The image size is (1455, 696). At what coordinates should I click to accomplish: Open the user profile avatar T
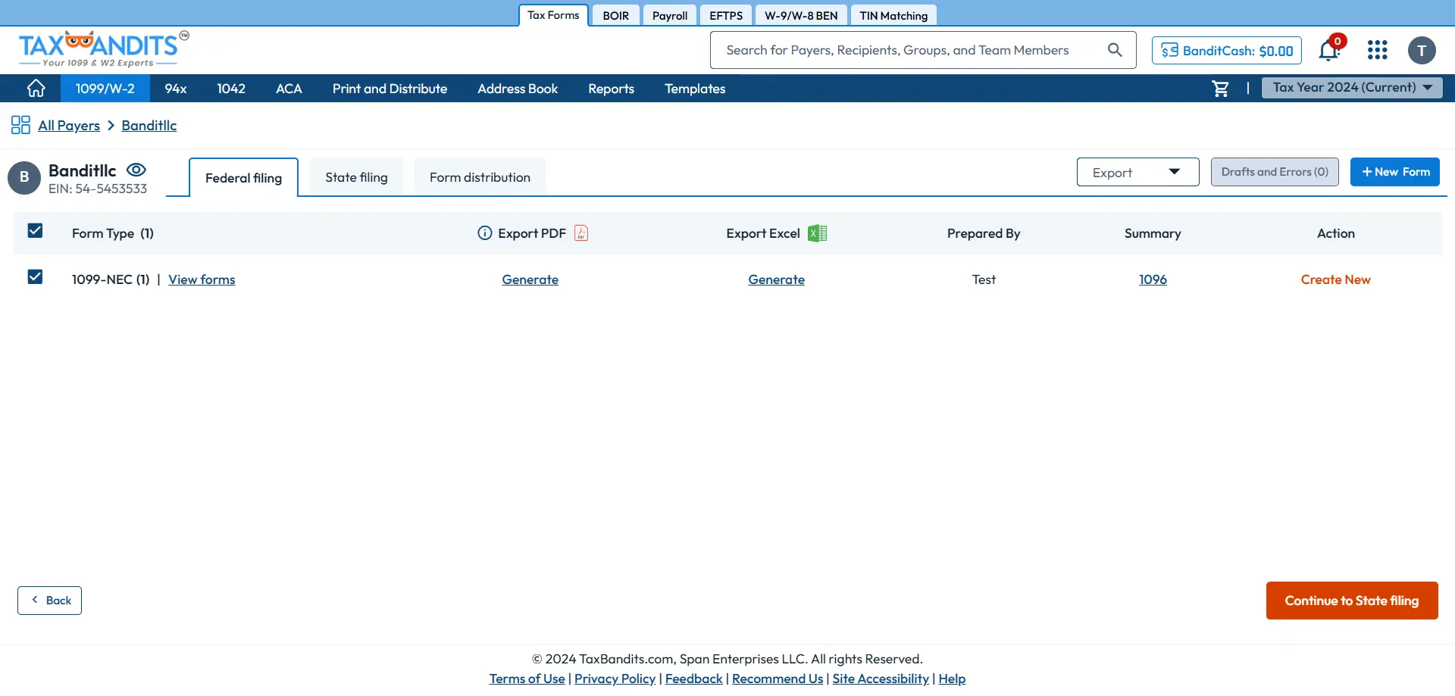[x=1422, y=51]
